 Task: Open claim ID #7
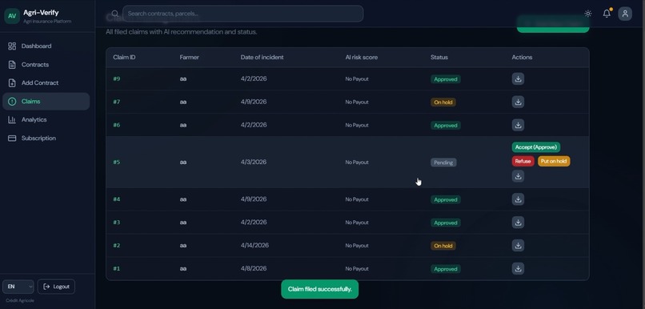click(x=116, y=102)
